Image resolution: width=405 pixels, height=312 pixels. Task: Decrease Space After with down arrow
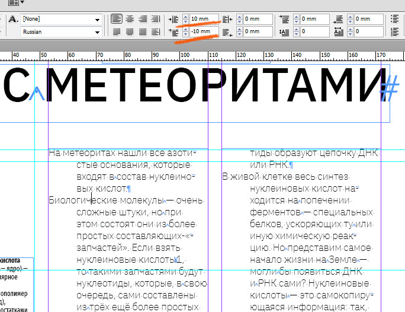click(350, 22)
